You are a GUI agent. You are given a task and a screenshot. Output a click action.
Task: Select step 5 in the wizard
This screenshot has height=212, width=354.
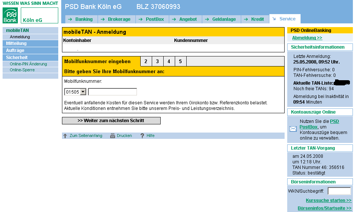(180, 61)
